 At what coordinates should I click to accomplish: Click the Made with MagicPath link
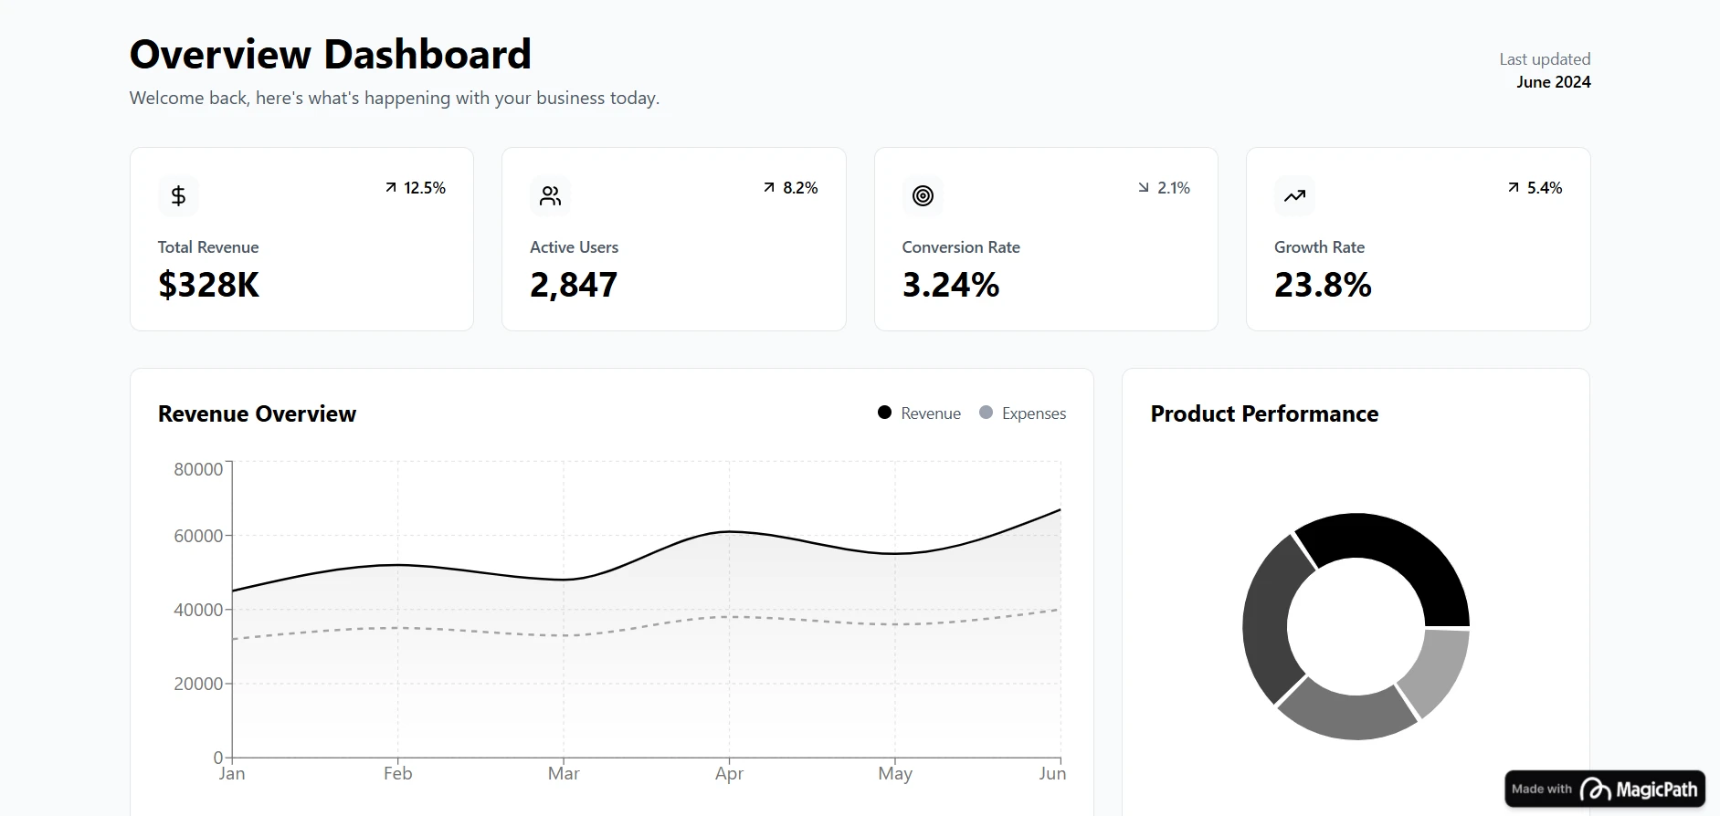[x=1603, y=788]
